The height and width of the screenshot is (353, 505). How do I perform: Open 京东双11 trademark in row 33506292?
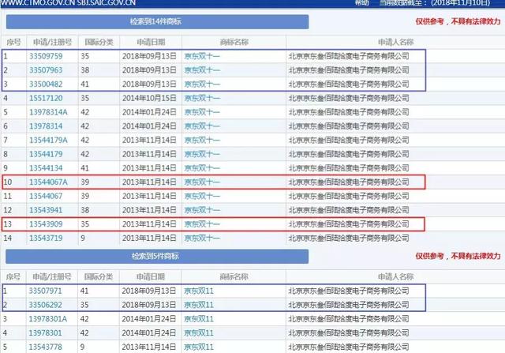[199, 305]
